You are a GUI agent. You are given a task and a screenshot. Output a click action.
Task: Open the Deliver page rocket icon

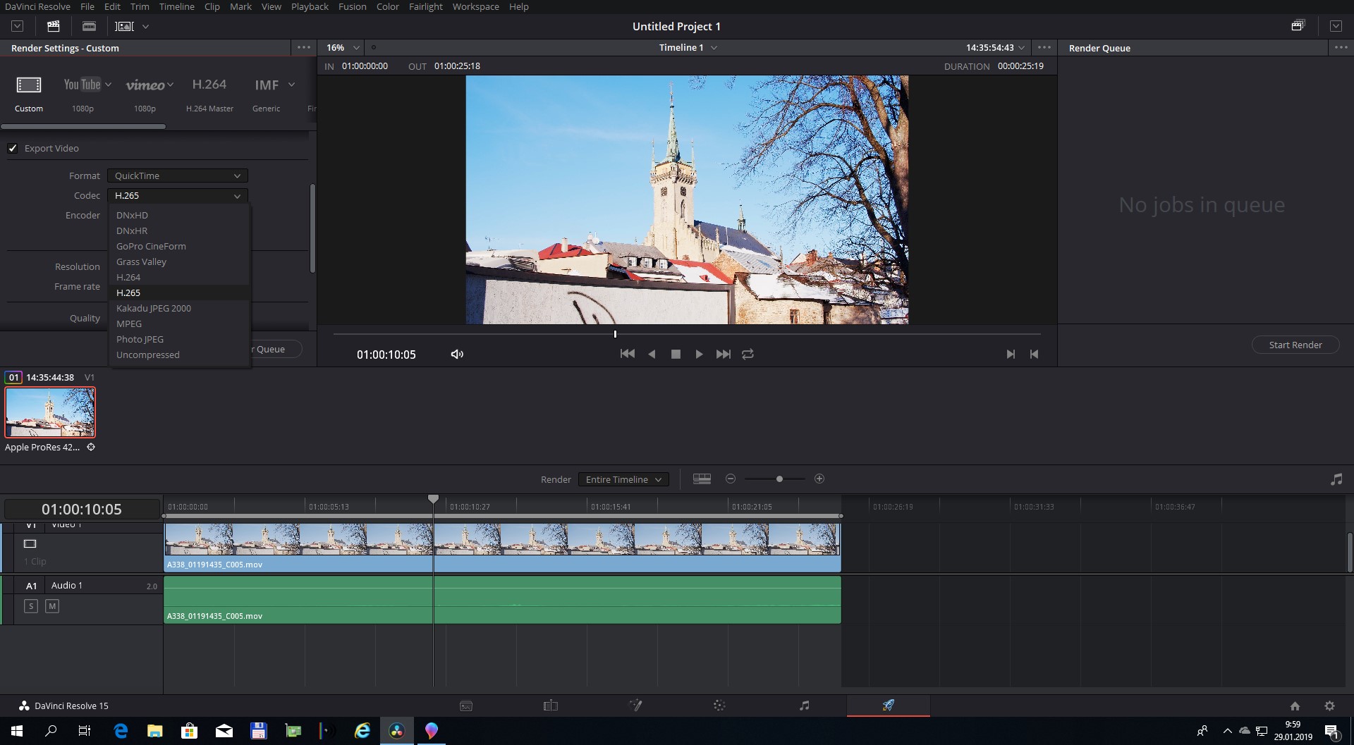pyautogui.click(x=888, y=705)
